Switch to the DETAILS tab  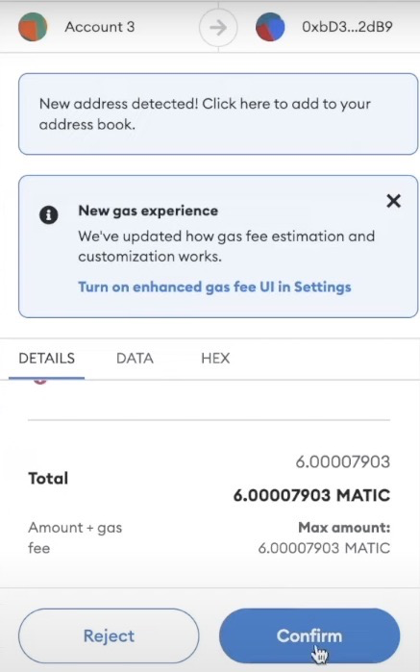coord(47,359)
